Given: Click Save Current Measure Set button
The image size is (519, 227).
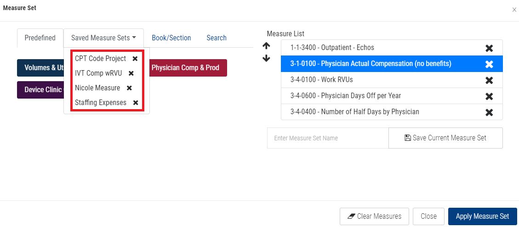Looking at the screenshot, I should point(445,138).
